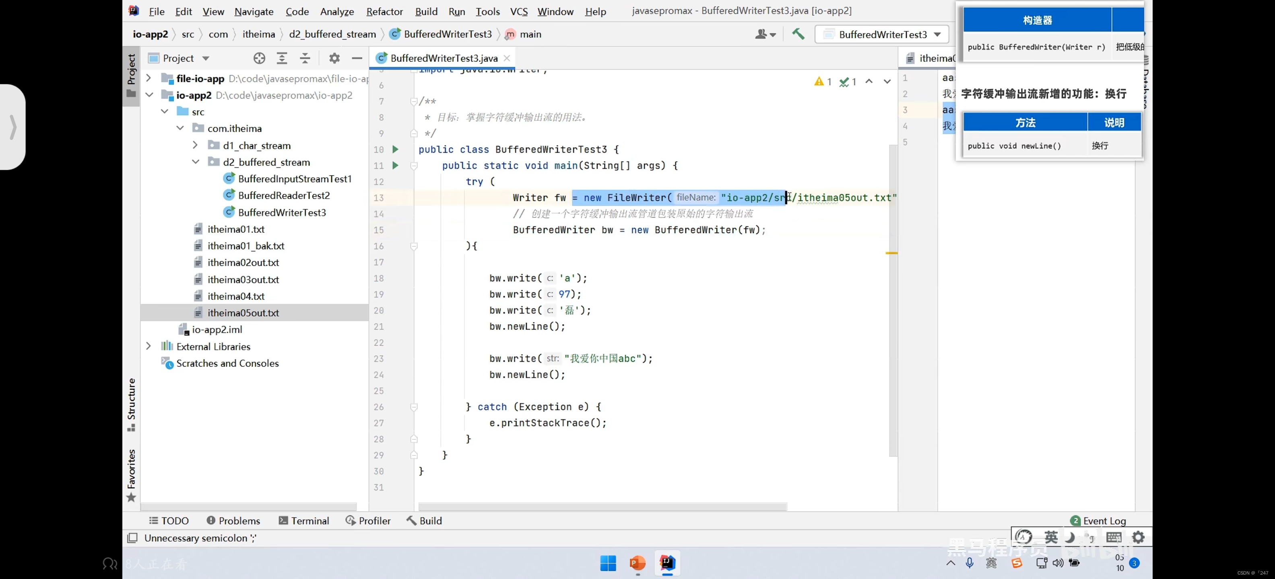Click the Collapse All icon in Project panel

point(305,58)
